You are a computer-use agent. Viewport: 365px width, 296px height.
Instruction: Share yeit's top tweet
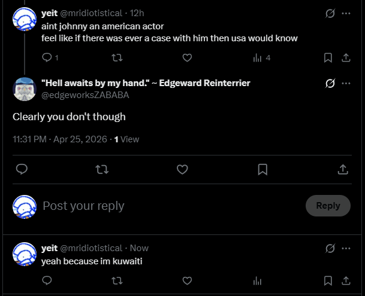point(346,58)
